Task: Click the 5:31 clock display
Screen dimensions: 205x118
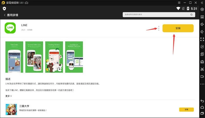Action: click(x=194, y=9)
